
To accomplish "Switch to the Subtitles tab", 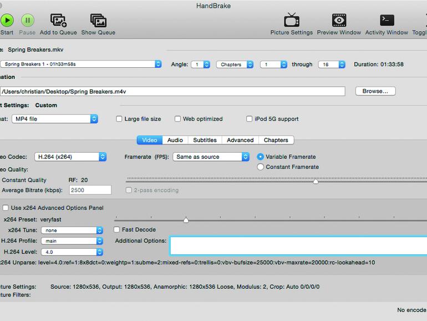I will coord(205,140).
